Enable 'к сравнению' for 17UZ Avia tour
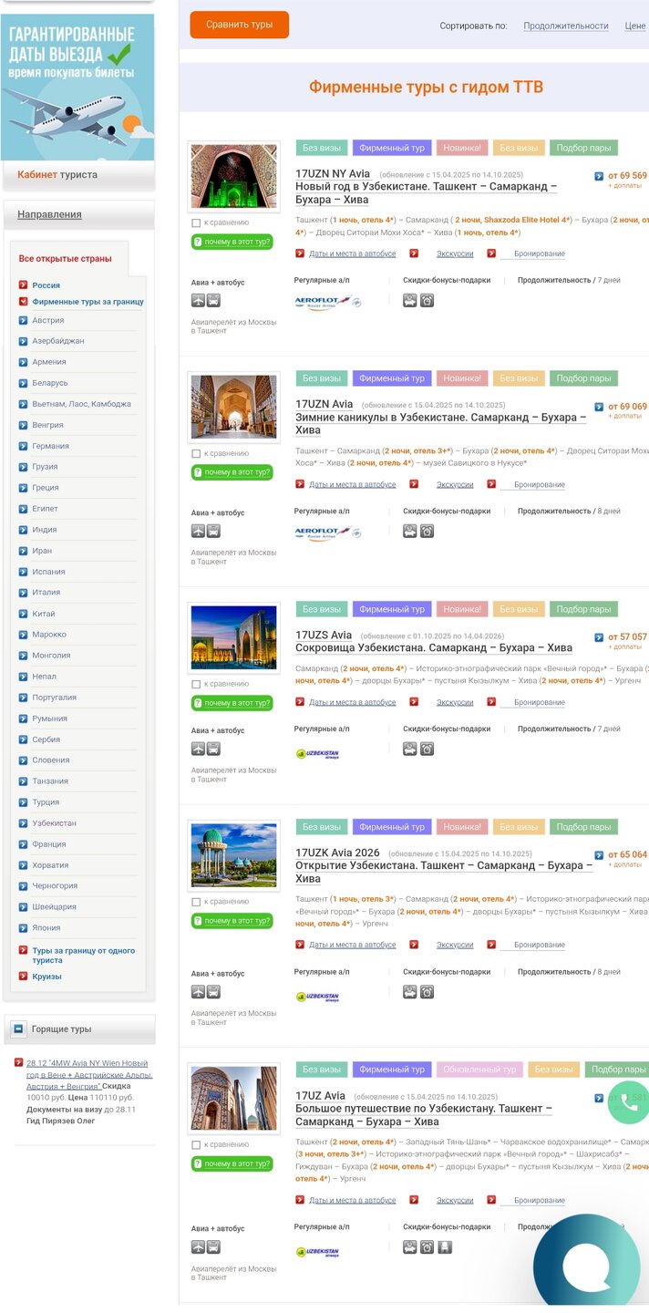649x1313 pixels. pyautogui.click(x=196, y=1145)
